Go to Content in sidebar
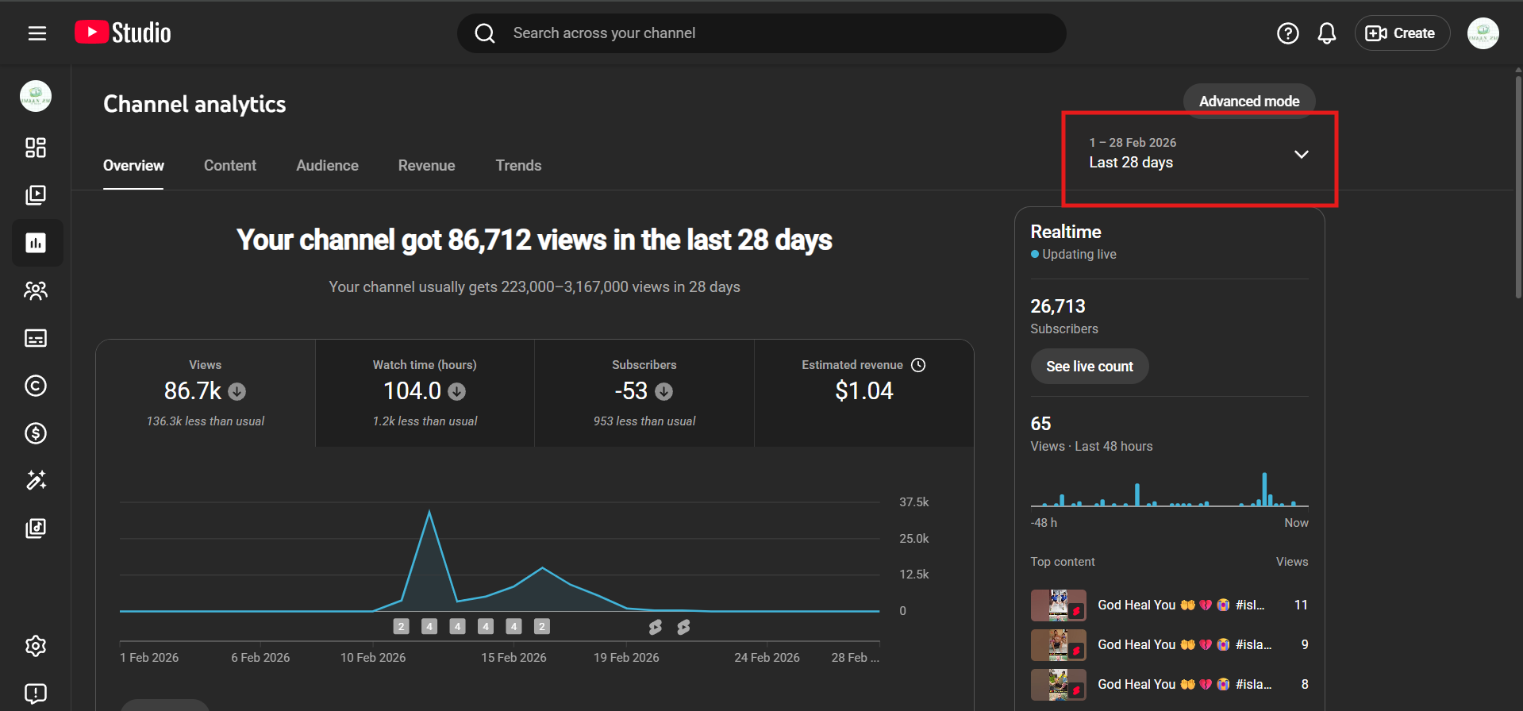The width and height of the screenshot is (1523, 711). [36, 195]
